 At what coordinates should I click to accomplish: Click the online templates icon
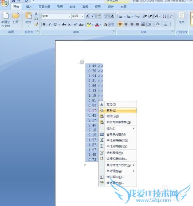[x=181, y=16]
